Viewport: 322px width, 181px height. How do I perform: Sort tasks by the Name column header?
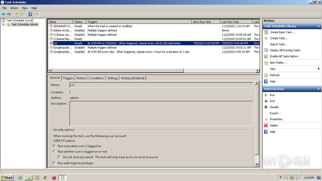(60, 22)
